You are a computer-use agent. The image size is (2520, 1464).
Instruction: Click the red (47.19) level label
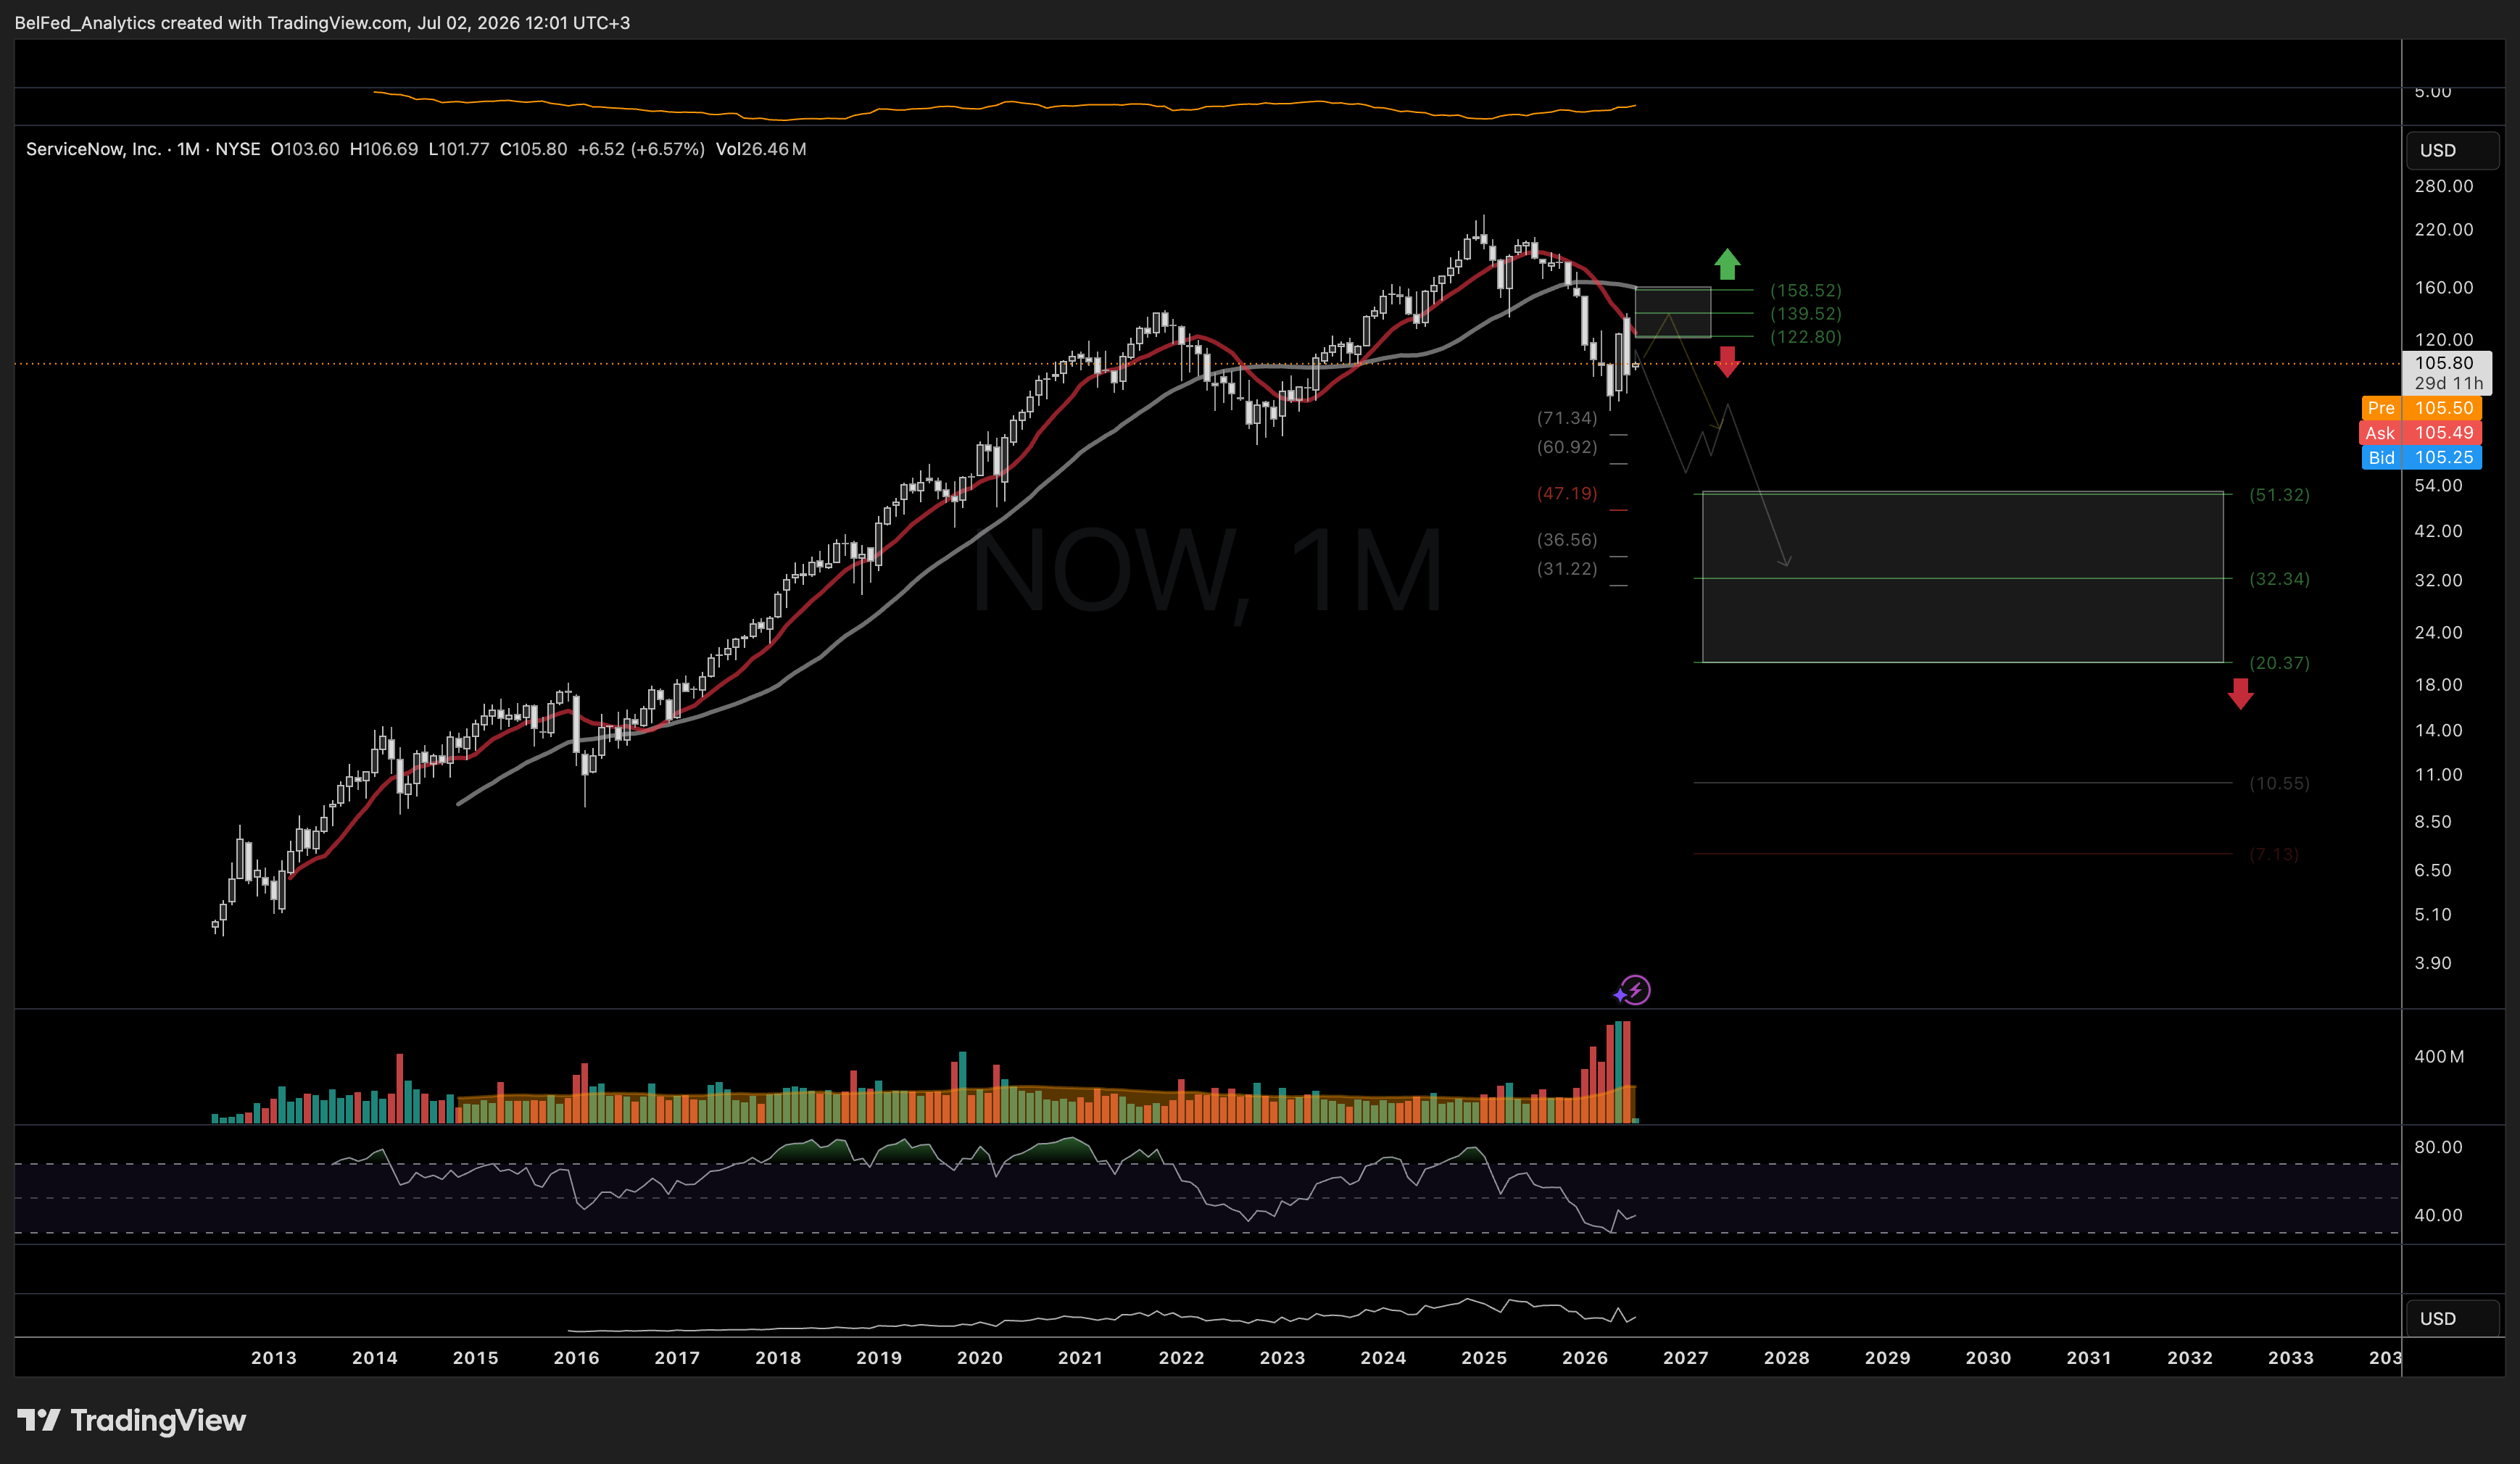[x=1567, y=493]
